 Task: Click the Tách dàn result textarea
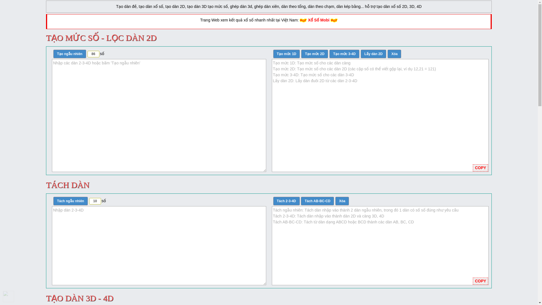(x=380, y=245)
